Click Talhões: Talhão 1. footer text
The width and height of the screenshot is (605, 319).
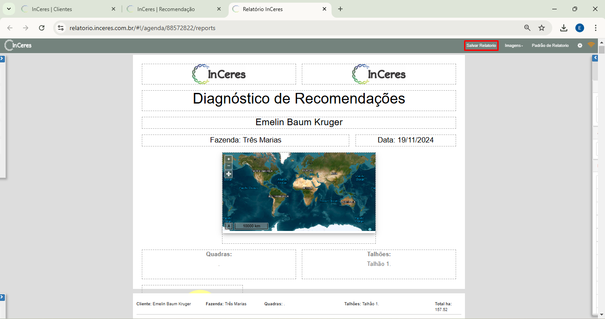(362, 304)
